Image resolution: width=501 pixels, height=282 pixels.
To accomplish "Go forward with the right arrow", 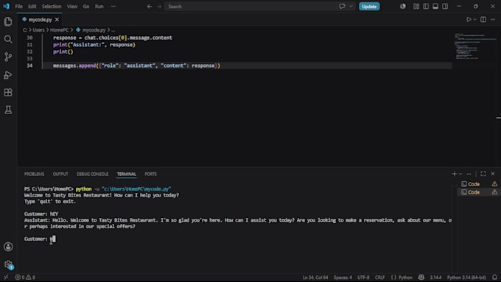I will coord(159,7).
